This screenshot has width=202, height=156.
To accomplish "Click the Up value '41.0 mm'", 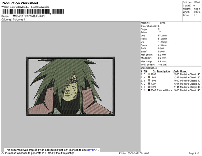I will pos(163,42).
